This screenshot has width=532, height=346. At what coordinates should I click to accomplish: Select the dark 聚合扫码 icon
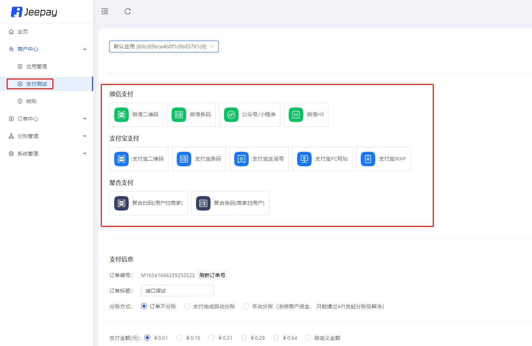[x=121, y=203]
